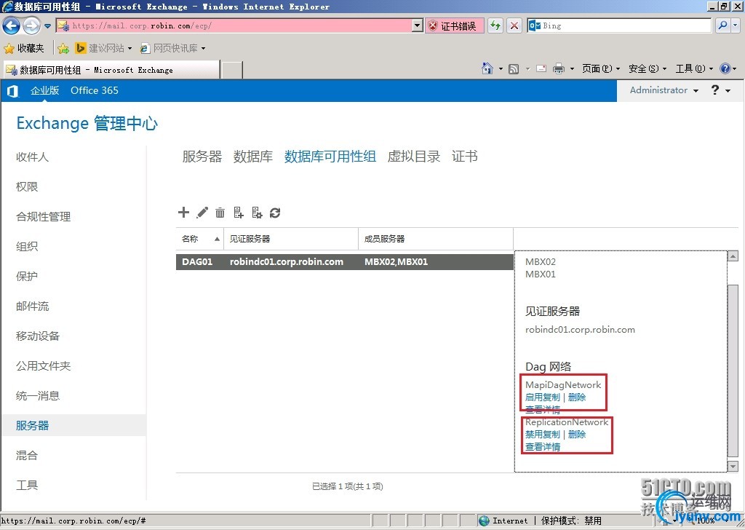Screen dimensions: 745x530
Task: Click 删除 link under ReplicationNetwork
Action: coord(577,435)
